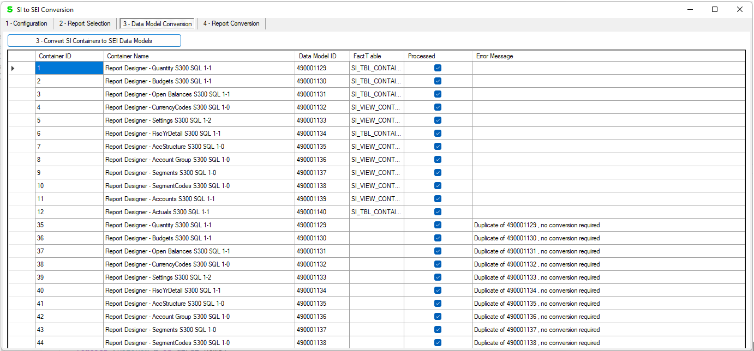
Task: Click the duplicate error message for Container 37
Action: coord(537,251)
